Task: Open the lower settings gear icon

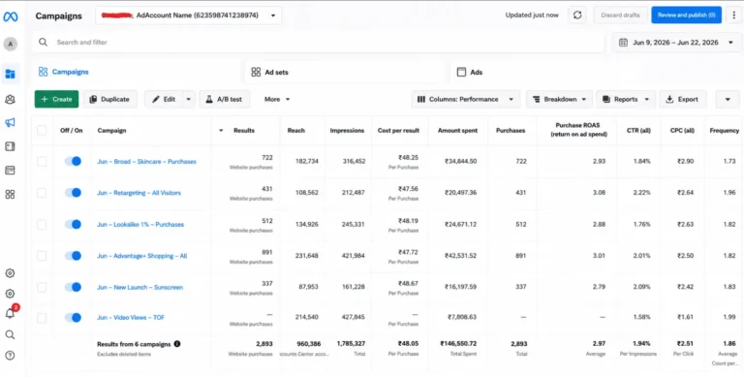Action: 10,294
